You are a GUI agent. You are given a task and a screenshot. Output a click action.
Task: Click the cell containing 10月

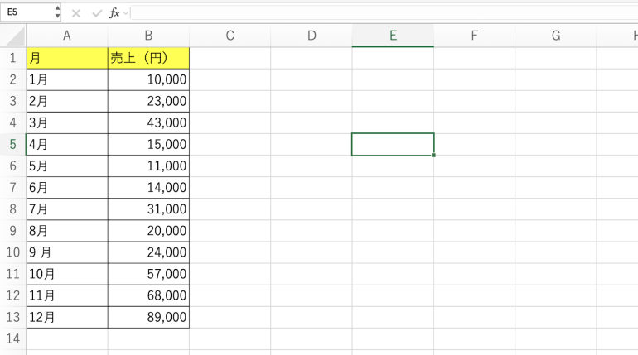coord(67,274)
